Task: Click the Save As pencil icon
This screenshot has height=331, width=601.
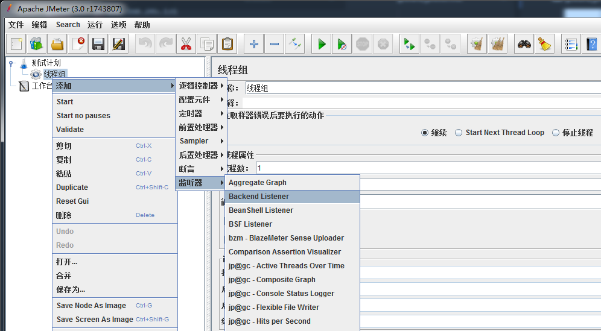Action: (119, 44)
